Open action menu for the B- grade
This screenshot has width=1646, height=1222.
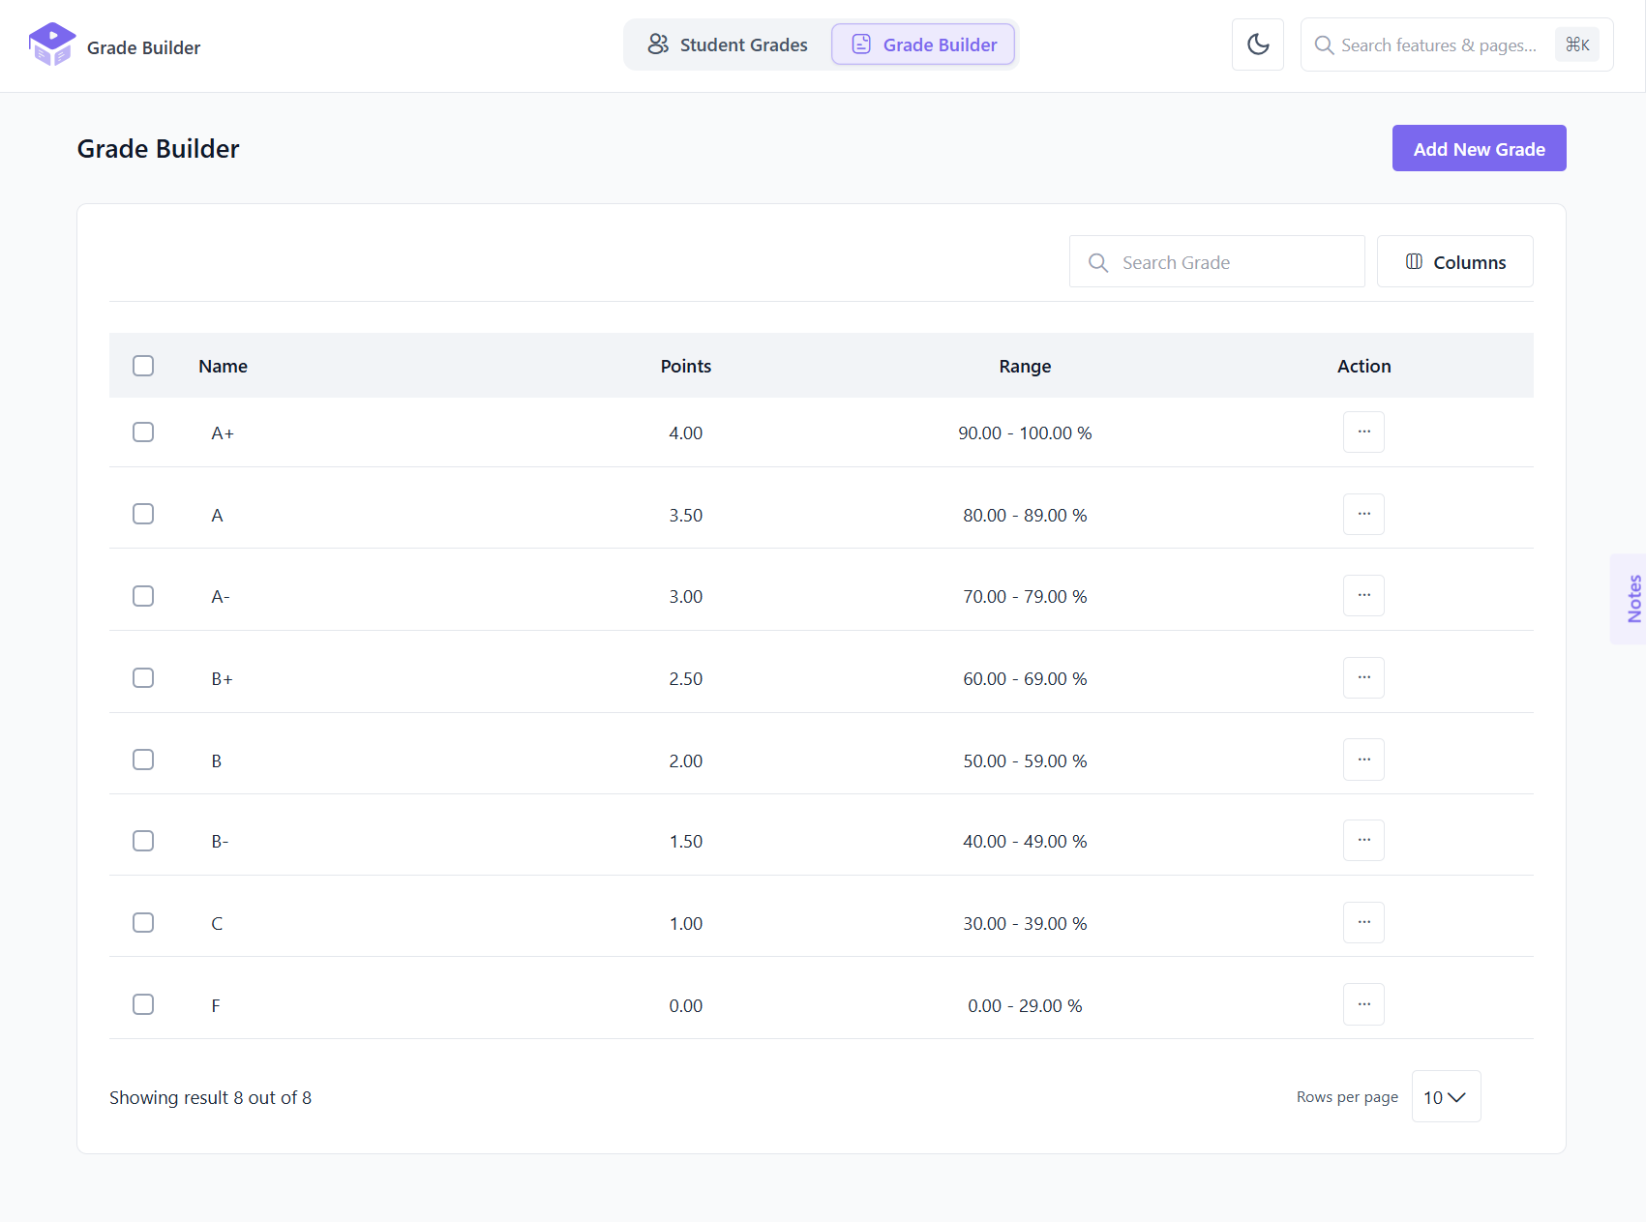pyautogui.click(x=1363, y=841)
